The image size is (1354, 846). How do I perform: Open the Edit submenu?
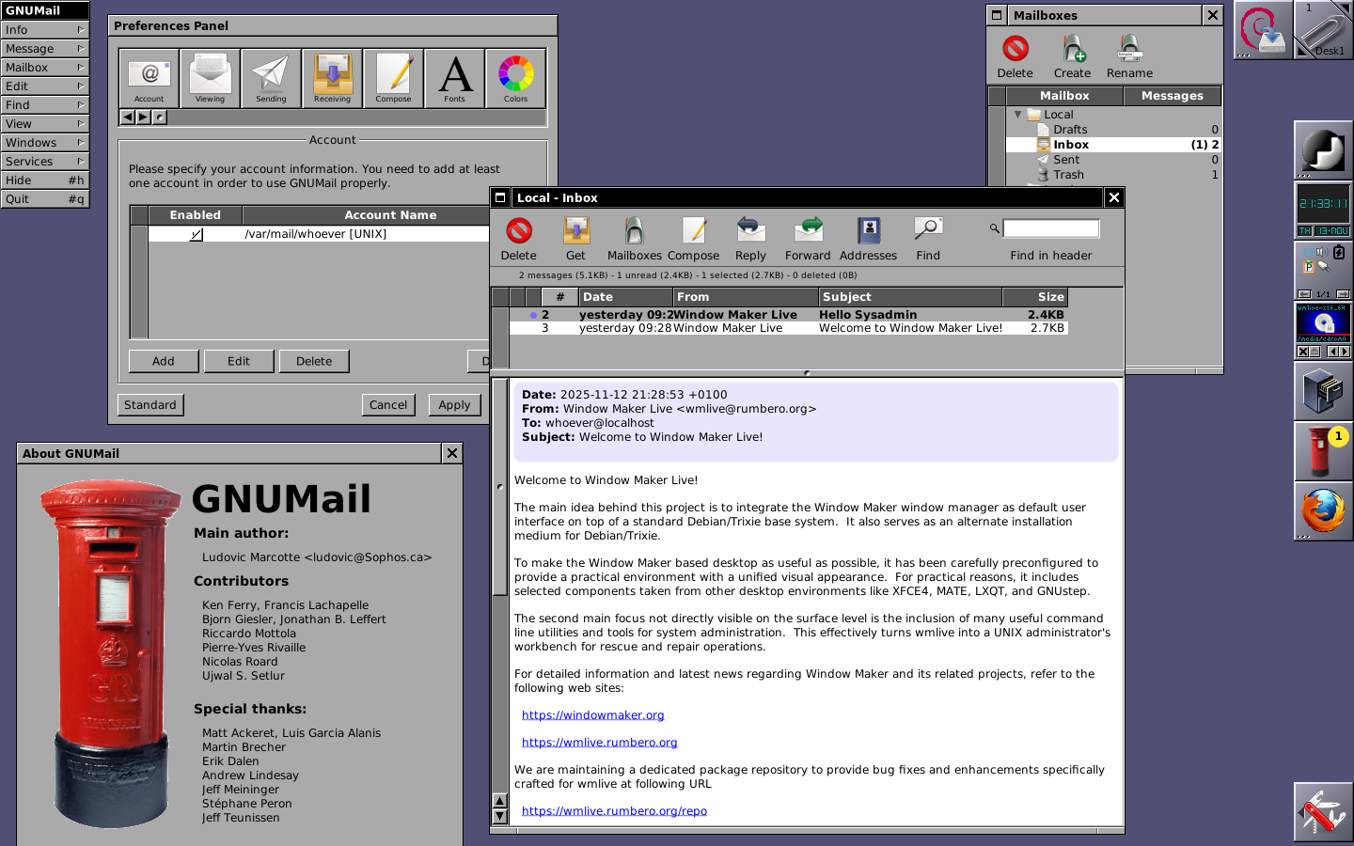click(x=45, y=86)
